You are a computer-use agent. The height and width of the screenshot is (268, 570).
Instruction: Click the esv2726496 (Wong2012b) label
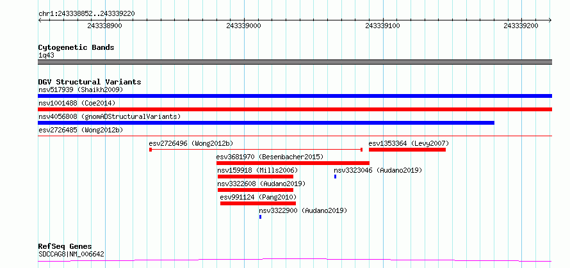[191, 143]
